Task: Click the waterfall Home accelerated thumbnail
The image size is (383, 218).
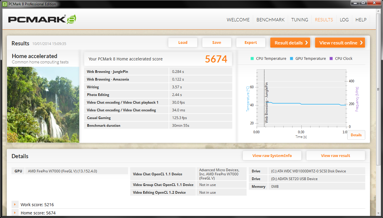Action: click(43, 105)
